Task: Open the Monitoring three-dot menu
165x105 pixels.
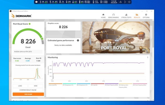Action: tap(148, 57)
